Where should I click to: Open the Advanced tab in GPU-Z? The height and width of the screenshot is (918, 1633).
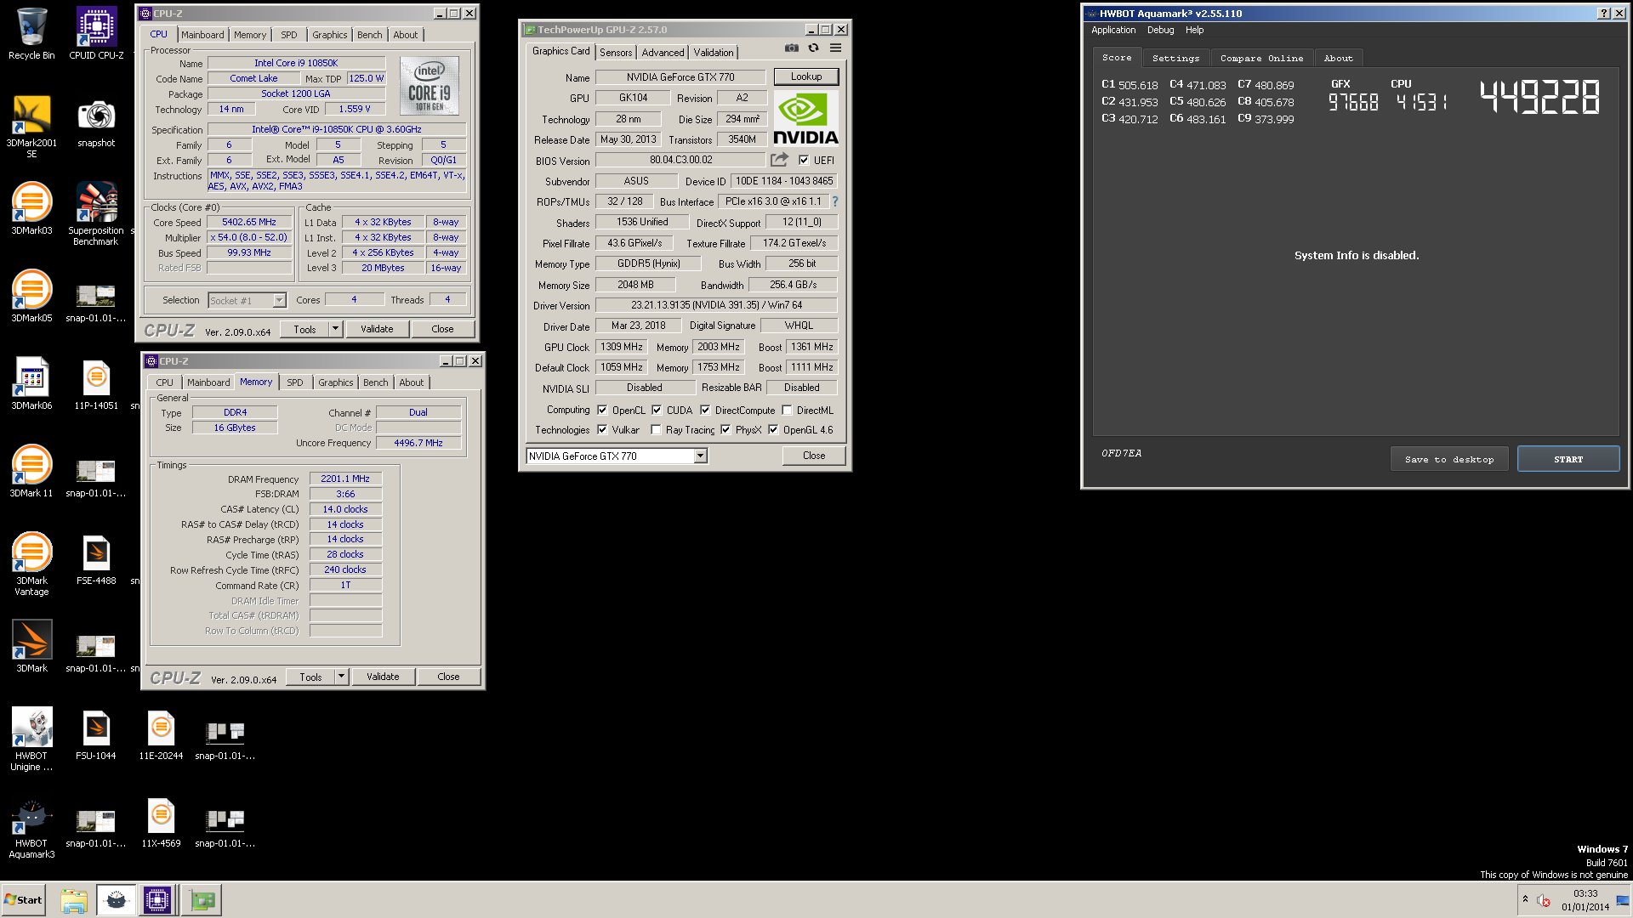(x=663, y=53)
